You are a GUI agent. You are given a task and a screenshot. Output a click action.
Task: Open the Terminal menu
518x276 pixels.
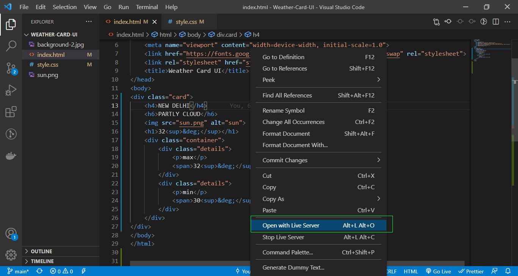coord(147,7)
